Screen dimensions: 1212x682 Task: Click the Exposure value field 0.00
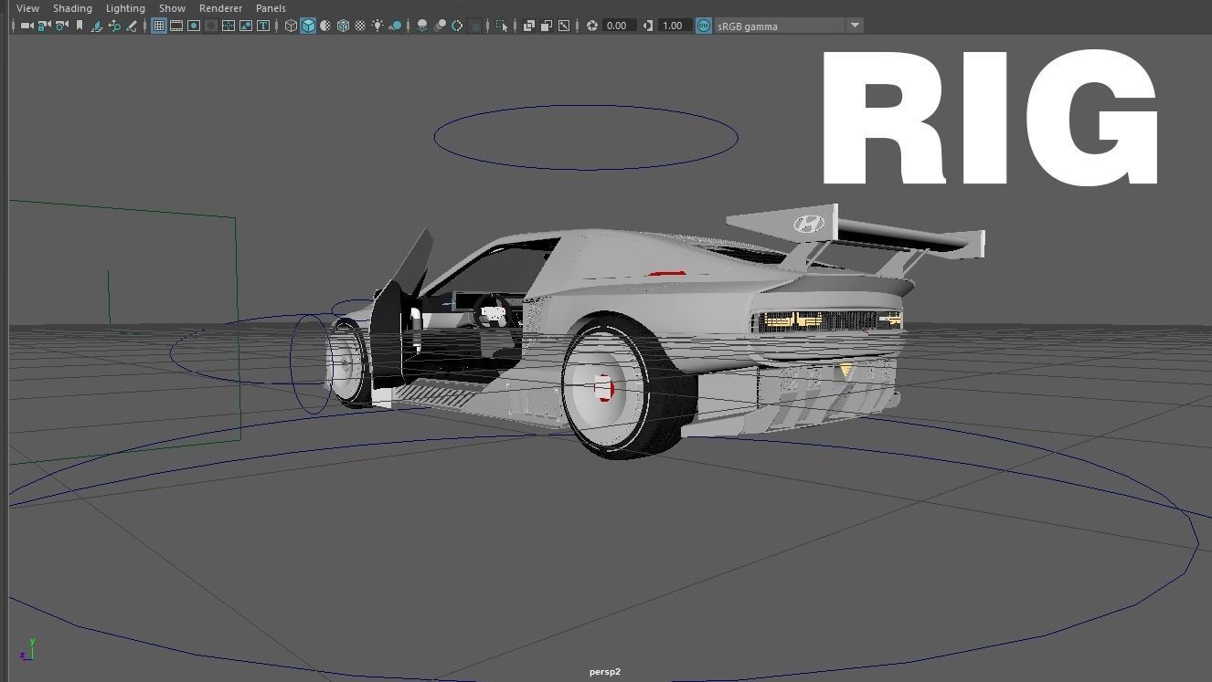[619, 26]
